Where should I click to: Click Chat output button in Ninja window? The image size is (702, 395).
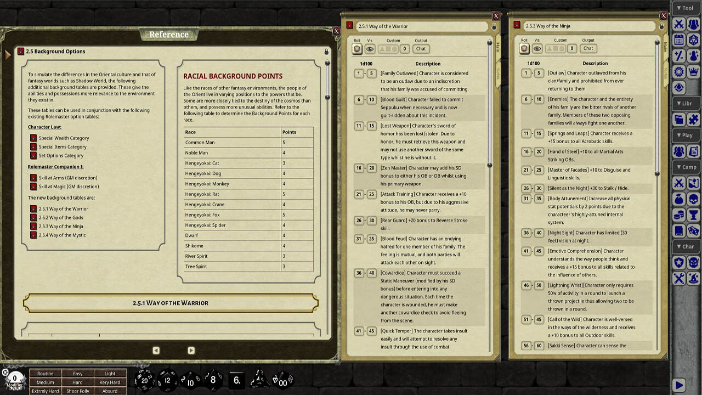coord(588,48)
